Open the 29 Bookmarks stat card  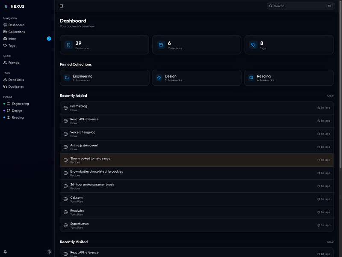pyautogui.click(x=104, y=45)
